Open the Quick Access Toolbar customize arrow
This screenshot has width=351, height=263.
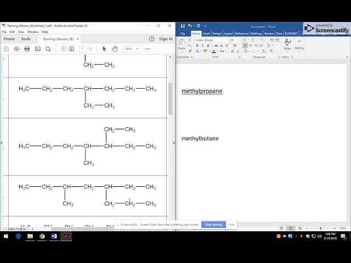pyautogui.click(x=205, y=26)
